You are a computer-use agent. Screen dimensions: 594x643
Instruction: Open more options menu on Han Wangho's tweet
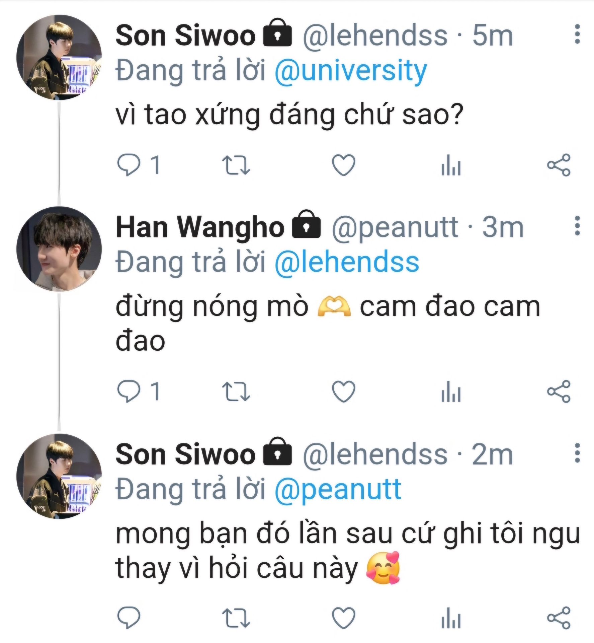[x=577, y=226]
